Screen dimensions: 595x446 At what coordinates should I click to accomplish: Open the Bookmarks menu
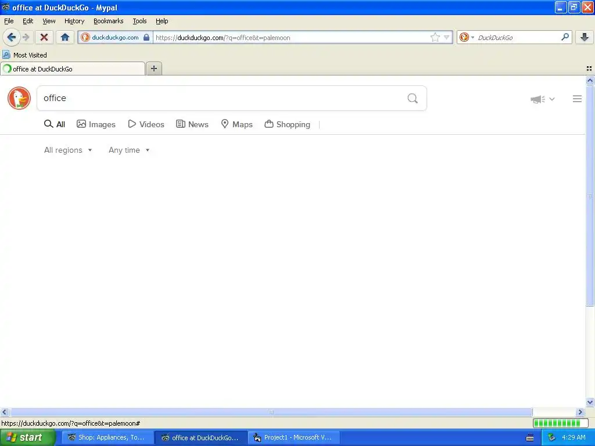[109, 21]
